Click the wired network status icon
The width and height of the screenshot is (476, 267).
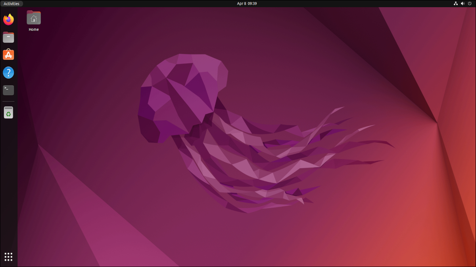click(455, 4)
